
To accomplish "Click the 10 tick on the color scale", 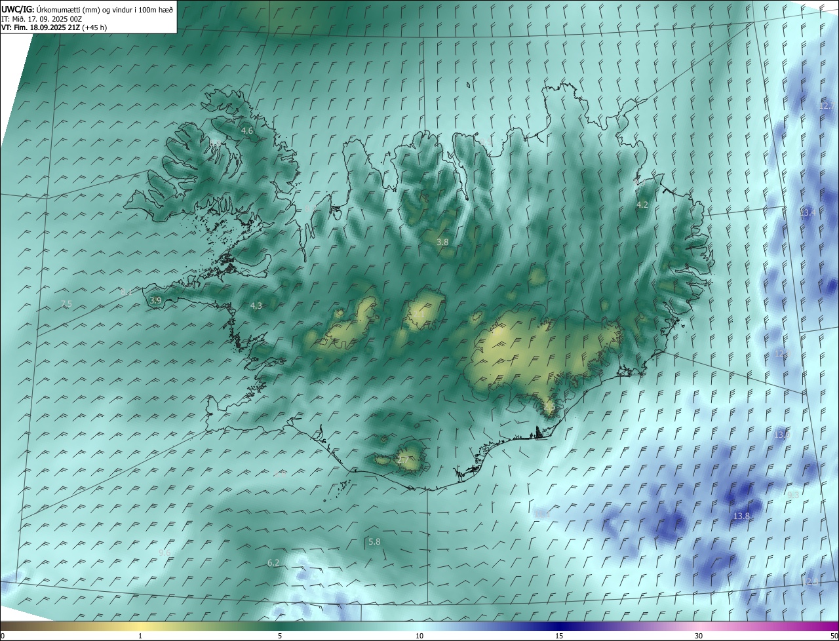I will coord(419,636).
